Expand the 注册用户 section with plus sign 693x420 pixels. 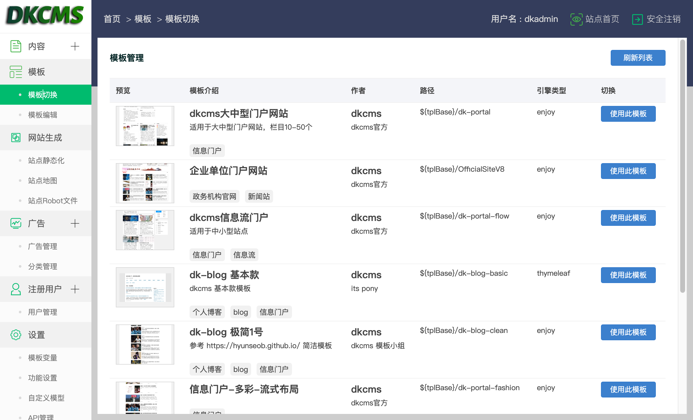(x=75, y=289)
